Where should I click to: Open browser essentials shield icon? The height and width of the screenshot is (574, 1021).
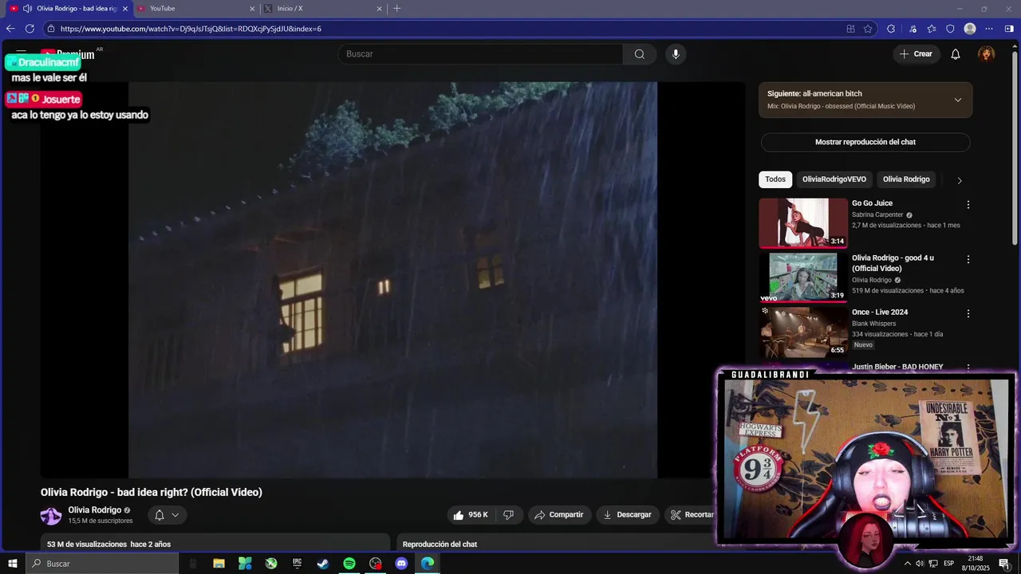tap(950, 29)
